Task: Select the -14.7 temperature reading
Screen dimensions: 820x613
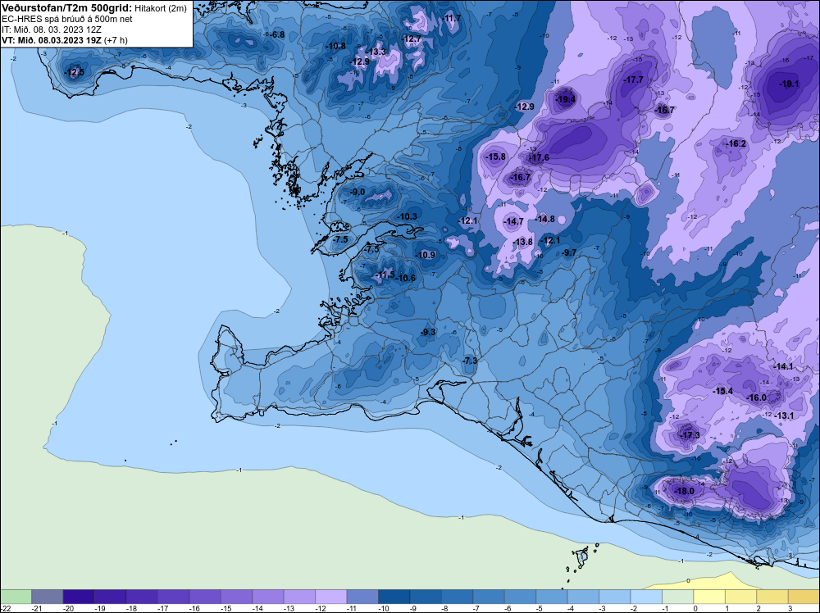Action: [x=513, y=221]
